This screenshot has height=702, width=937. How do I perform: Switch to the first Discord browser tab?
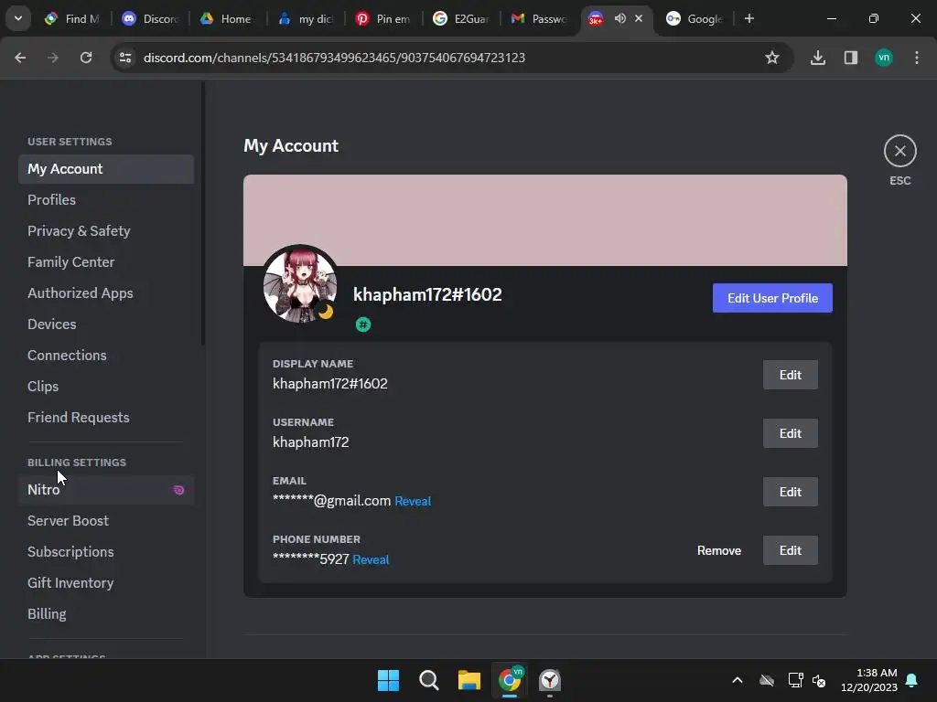tap(151, 18)
